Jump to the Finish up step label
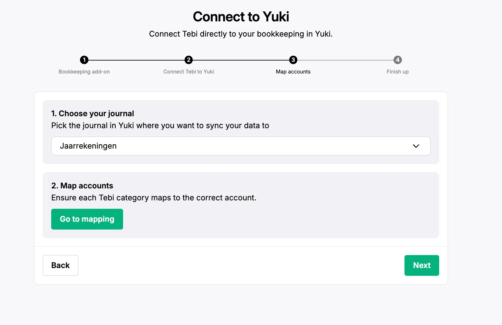The width and height of the screenshot is (502, 325). pyautogui.click(x=398, y=72)
